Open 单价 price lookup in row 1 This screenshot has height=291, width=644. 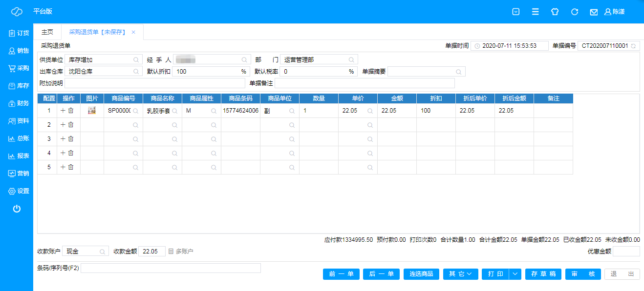(370, 111)
